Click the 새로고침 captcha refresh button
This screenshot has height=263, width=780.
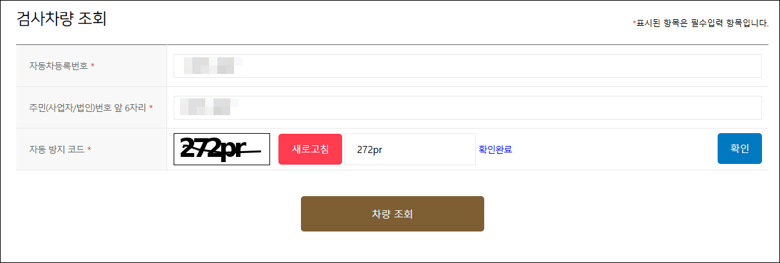tap(310, 149)
